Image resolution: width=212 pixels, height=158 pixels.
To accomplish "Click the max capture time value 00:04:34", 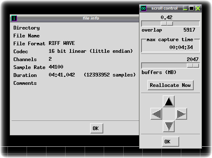I will (181, 47).
